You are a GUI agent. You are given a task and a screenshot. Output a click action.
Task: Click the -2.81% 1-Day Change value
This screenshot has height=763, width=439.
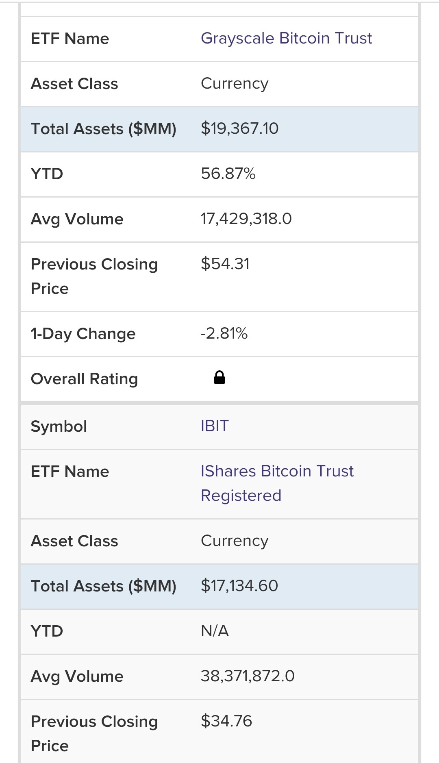[224, 333]
